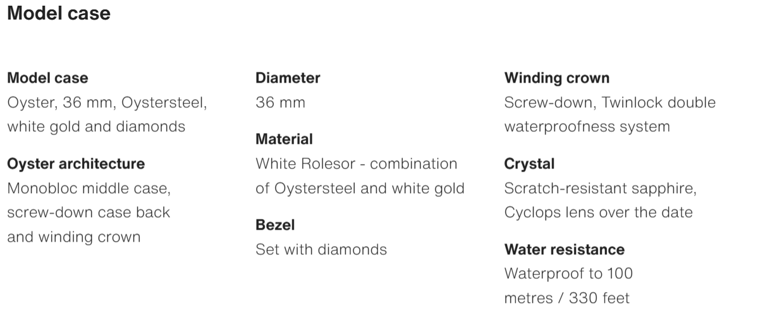Image resolution: width=758 pixels, height=313 pixels.
Task: Click the 'screw-down case back' text line
Action: pos(89,212)
